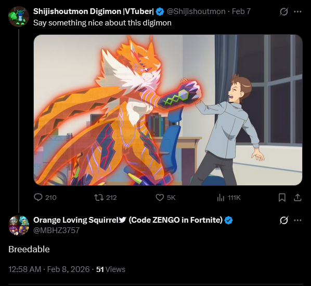311x286 pixels.
Task: View analytics via the 111K views icon
Action: click(221, 197)
